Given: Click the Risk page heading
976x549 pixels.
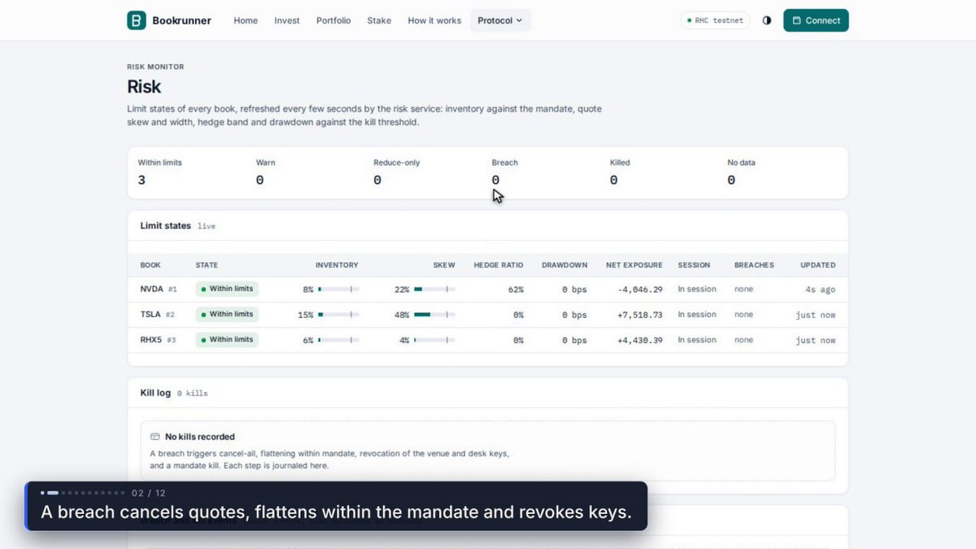Looking at the screenshot, I should click(x=144, y=86).
